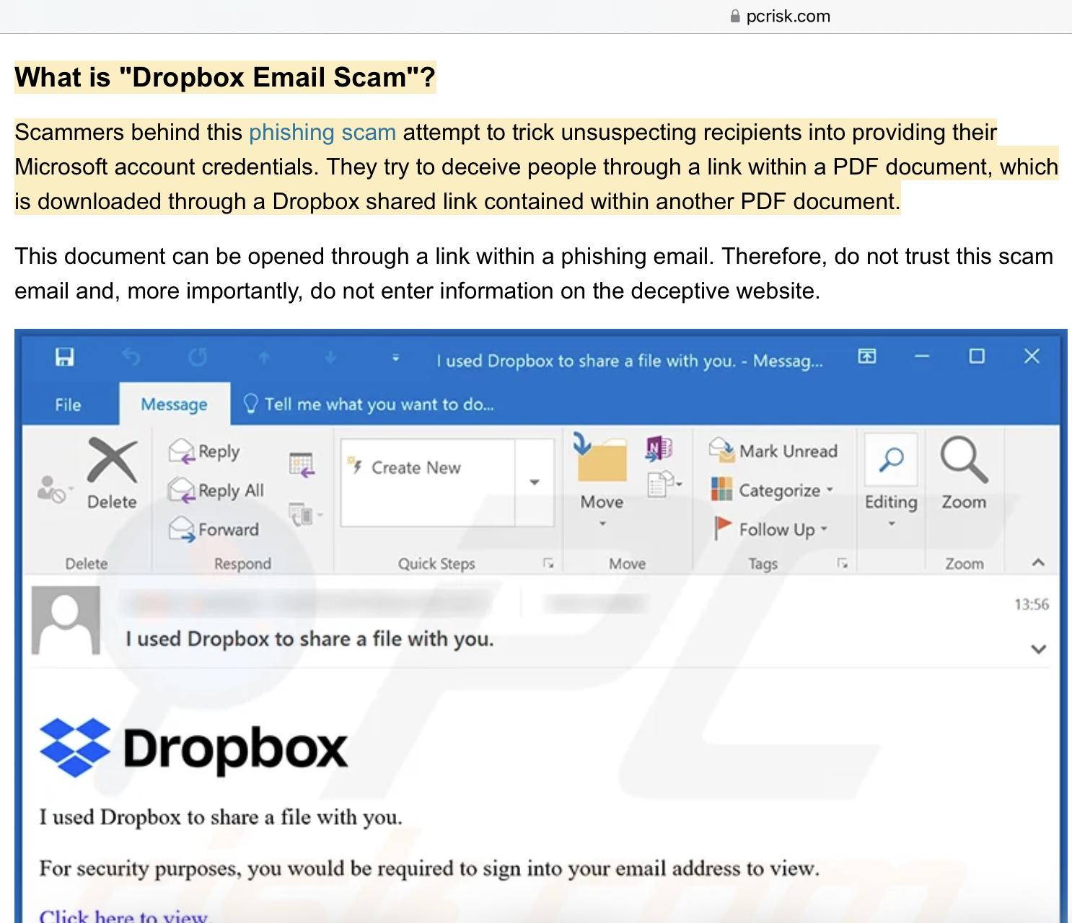Click the 'What is Dropbox Email Scam' heading

(x=225, y=77)
